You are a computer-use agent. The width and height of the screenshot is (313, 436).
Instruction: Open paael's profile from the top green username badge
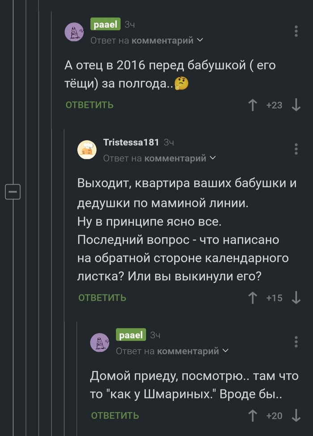(105, 25)
